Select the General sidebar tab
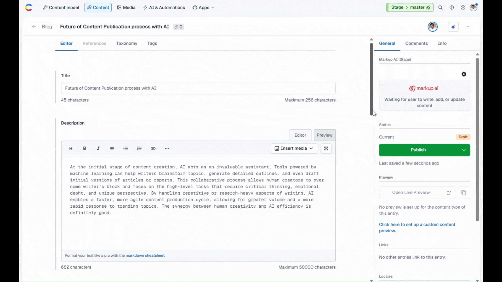 point(387,43)
